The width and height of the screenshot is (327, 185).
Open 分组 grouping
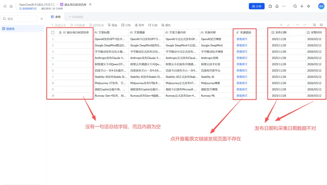tap(126, 25)
